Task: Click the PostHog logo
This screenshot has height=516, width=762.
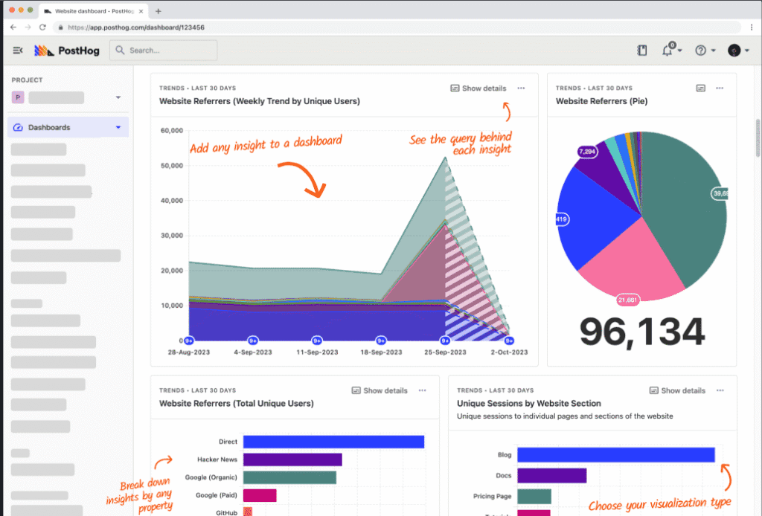Action: (67, 51)
